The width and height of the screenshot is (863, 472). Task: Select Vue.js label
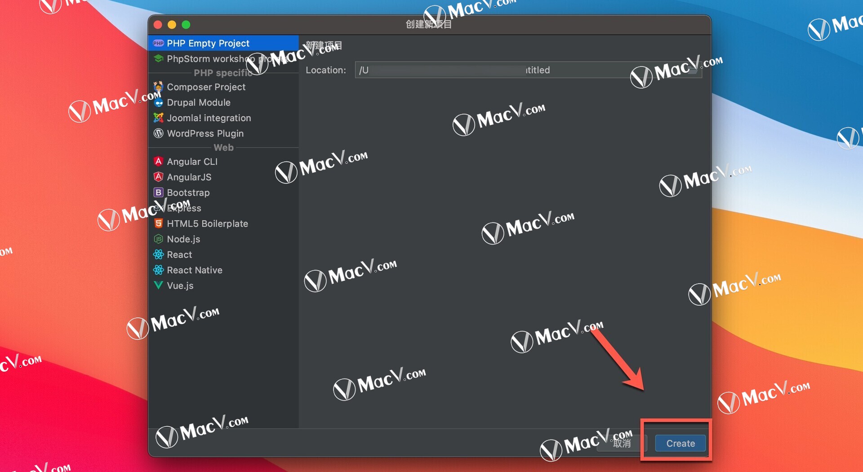180,285
